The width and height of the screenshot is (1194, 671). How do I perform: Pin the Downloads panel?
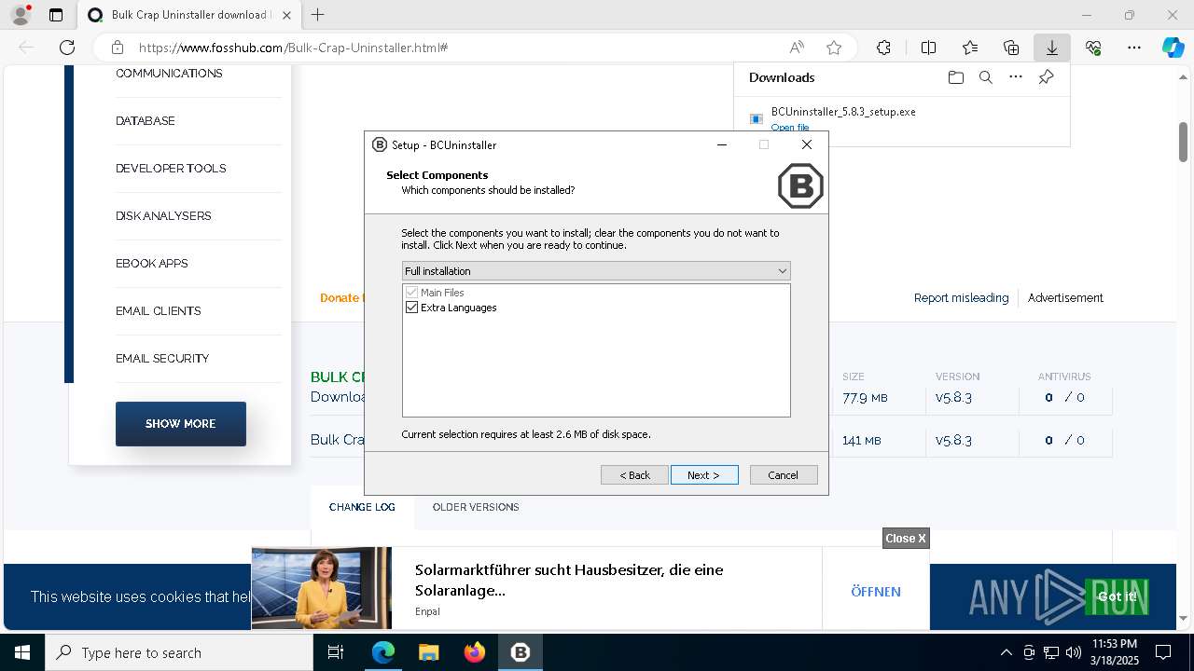(1046, 77)
